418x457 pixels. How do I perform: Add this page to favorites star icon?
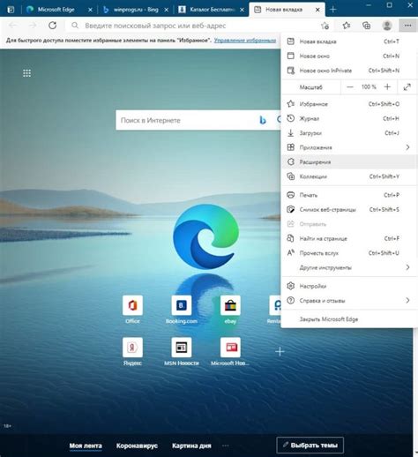(325, 26)
